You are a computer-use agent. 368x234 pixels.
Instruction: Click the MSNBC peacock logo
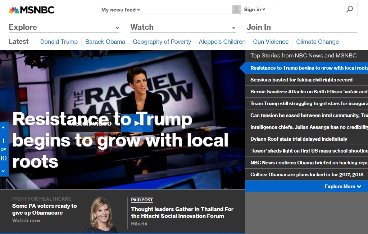31,10
